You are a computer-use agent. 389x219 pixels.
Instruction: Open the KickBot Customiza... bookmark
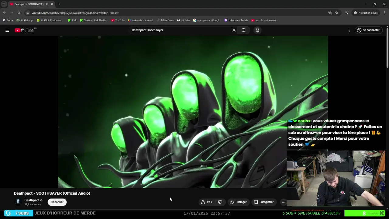[50, 20]
